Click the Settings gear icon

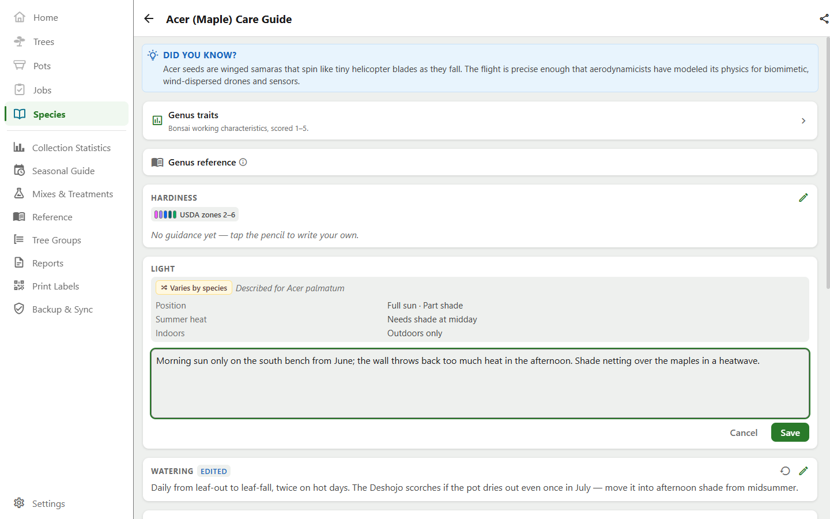click(x=19, y=503)
